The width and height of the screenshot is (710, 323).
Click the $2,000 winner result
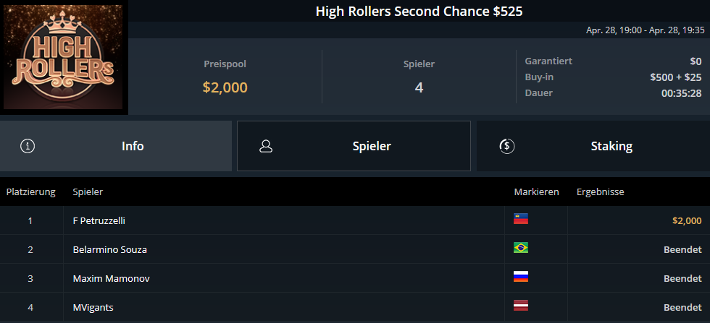click(687, 221)
